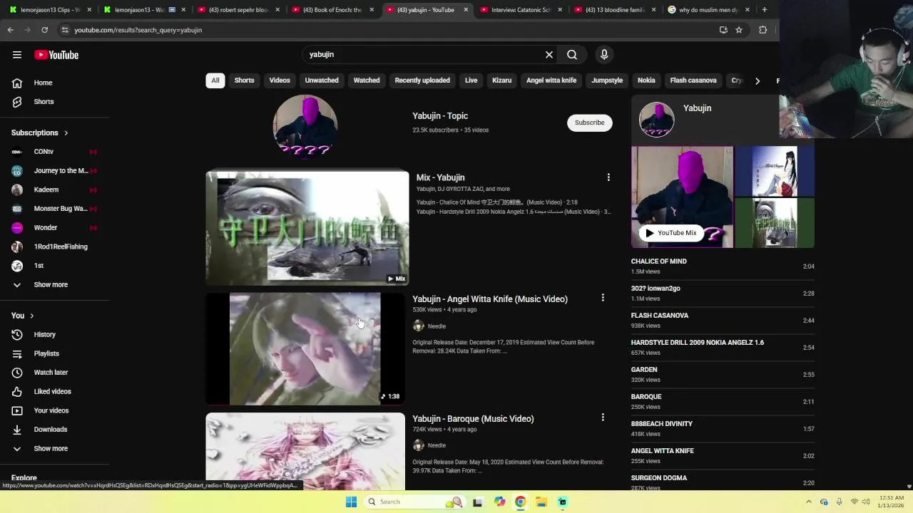The height and width of the screenshot is (513, 913).
Task: Select the Angel witta knife filter chip
Action: pyautogui.click(x=551, y=81)
